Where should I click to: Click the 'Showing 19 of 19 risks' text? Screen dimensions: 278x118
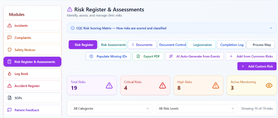[x=257, y=109]
